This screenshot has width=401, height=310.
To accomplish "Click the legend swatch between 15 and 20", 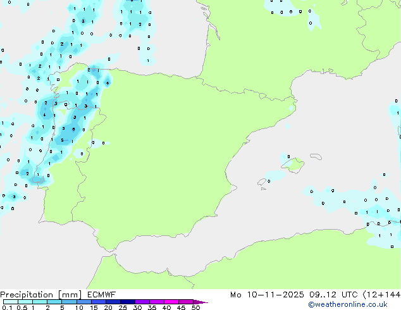I will coord(98,302).
